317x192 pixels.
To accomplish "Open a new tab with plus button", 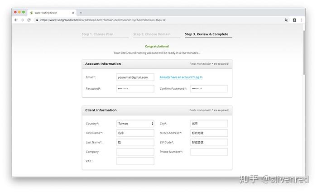I will pos(81,13).
